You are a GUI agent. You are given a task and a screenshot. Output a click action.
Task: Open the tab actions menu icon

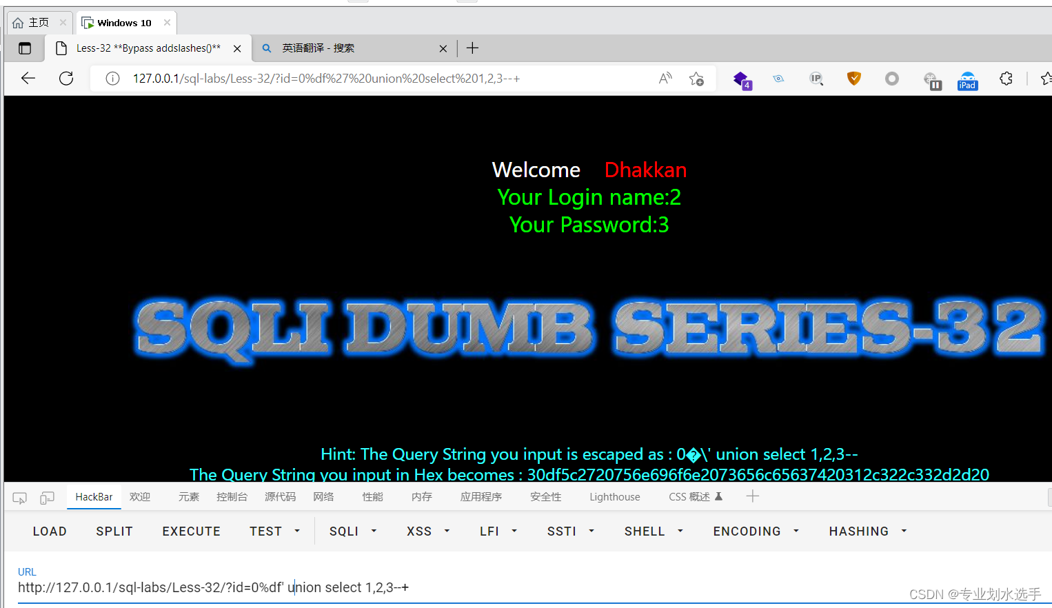coord(25,48)
